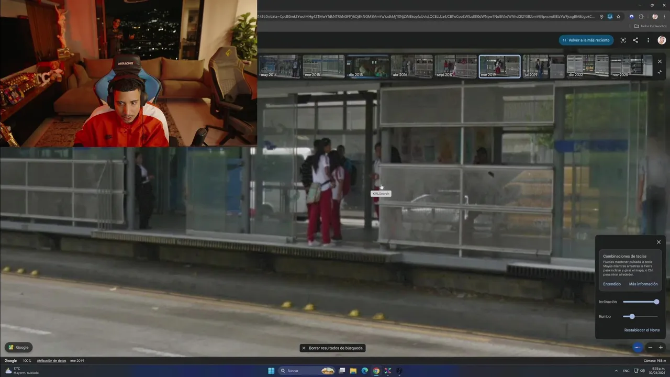This screenshot has width=670, height=377.
Task: Open the Atribución de datos link
Action: (x=51, y=361)
